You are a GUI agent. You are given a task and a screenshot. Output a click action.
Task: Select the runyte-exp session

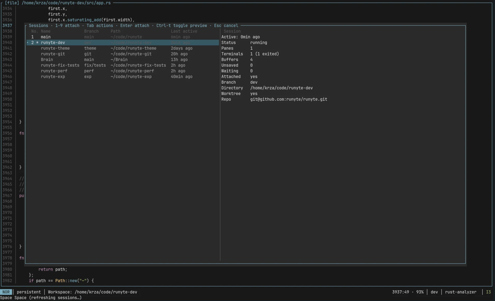point(123,77)
